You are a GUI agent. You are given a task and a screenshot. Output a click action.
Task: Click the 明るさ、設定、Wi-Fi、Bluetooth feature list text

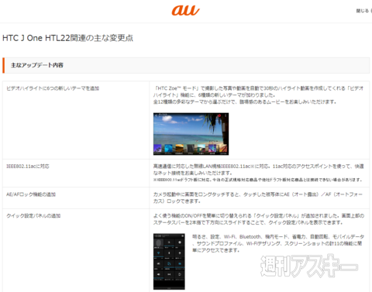click(278, 243)
